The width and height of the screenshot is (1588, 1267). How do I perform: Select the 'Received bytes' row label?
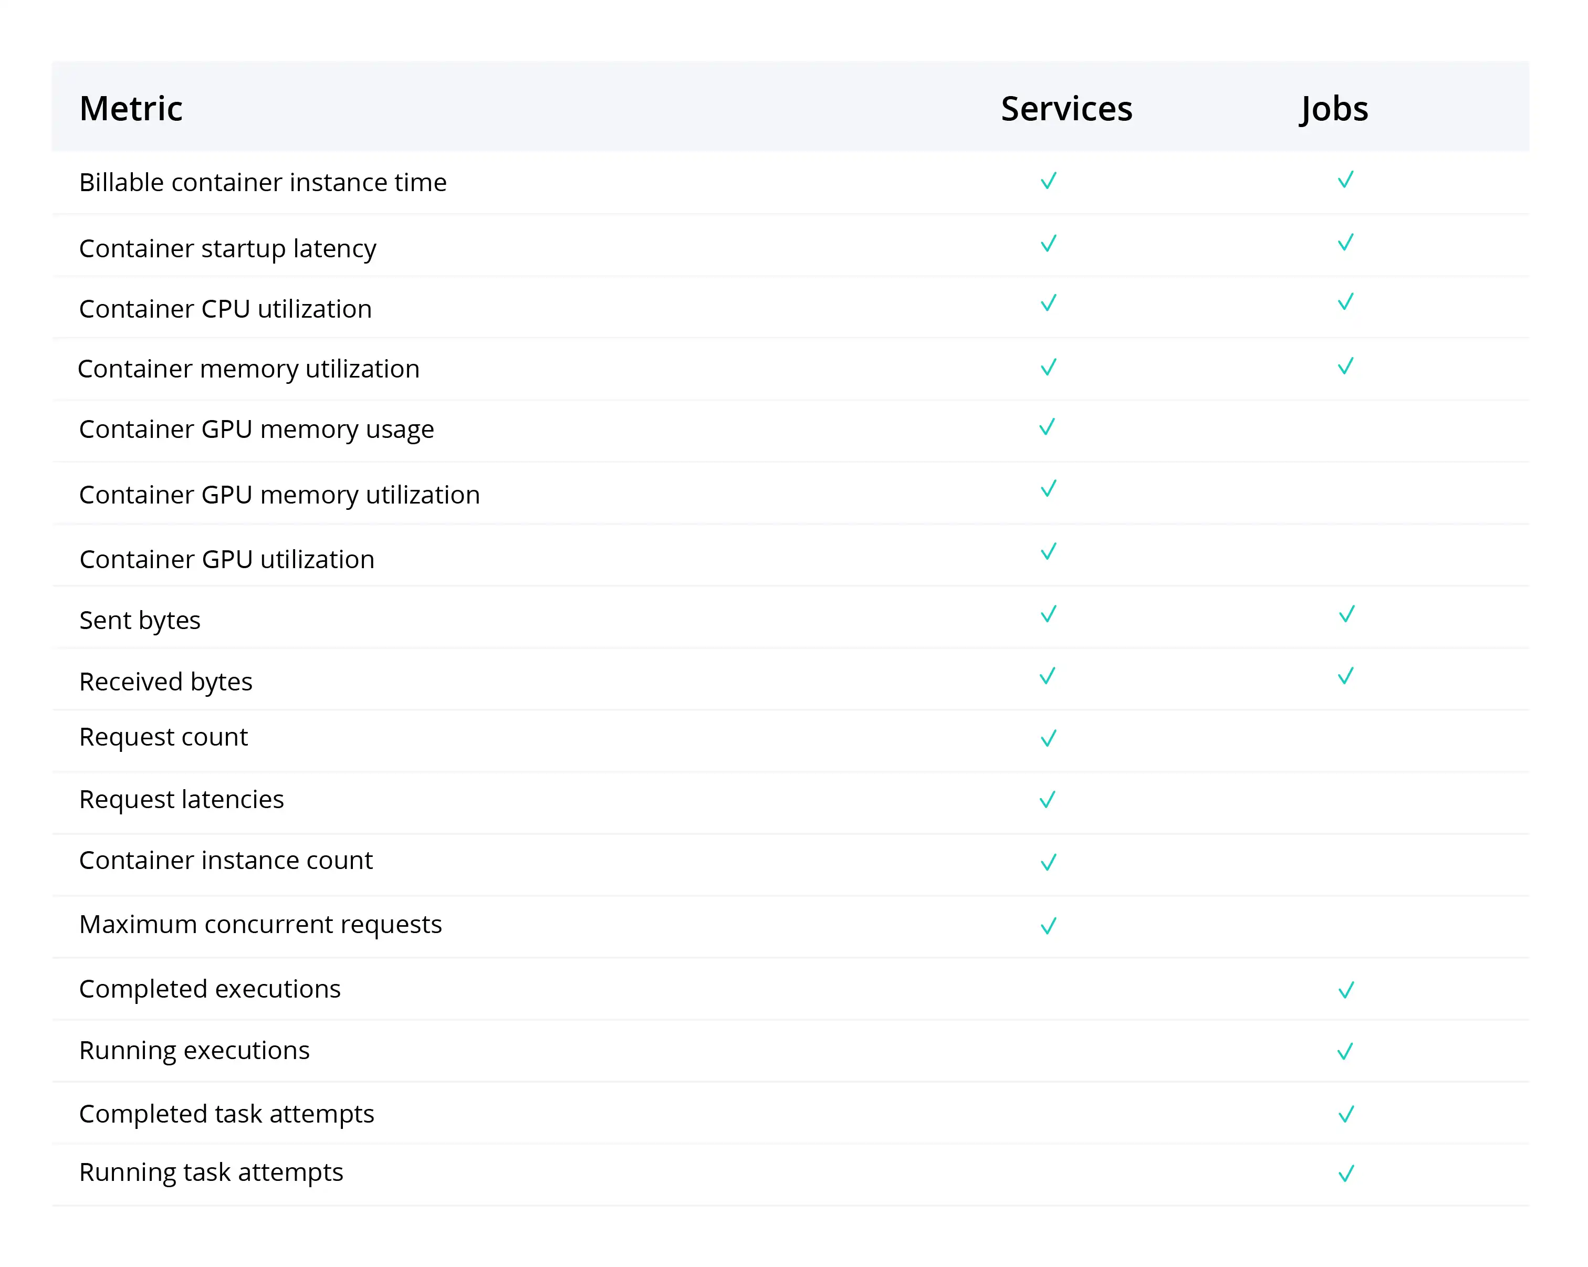[166, 682]
